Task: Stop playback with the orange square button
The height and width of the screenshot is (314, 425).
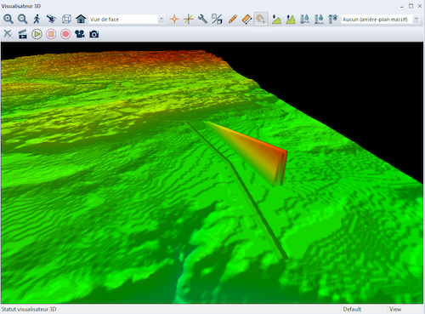Action: coord(51,34)
